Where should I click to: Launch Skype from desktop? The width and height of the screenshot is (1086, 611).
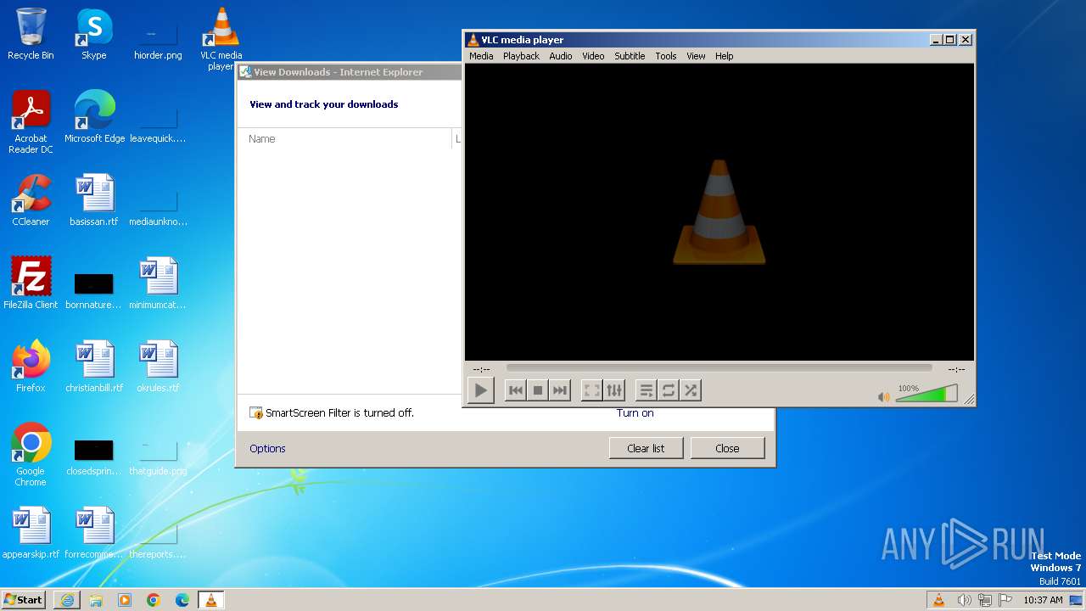click(x=94, y=35)
